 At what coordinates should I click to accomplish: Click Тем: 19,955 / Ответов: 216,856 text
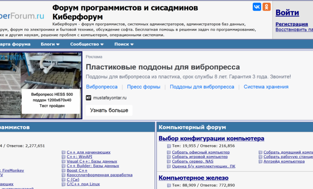click(203, 146)
